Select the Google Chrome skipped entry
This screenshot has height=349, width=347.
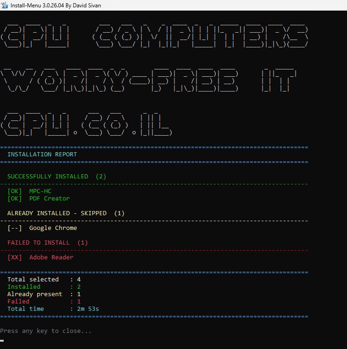coord(53,228)
